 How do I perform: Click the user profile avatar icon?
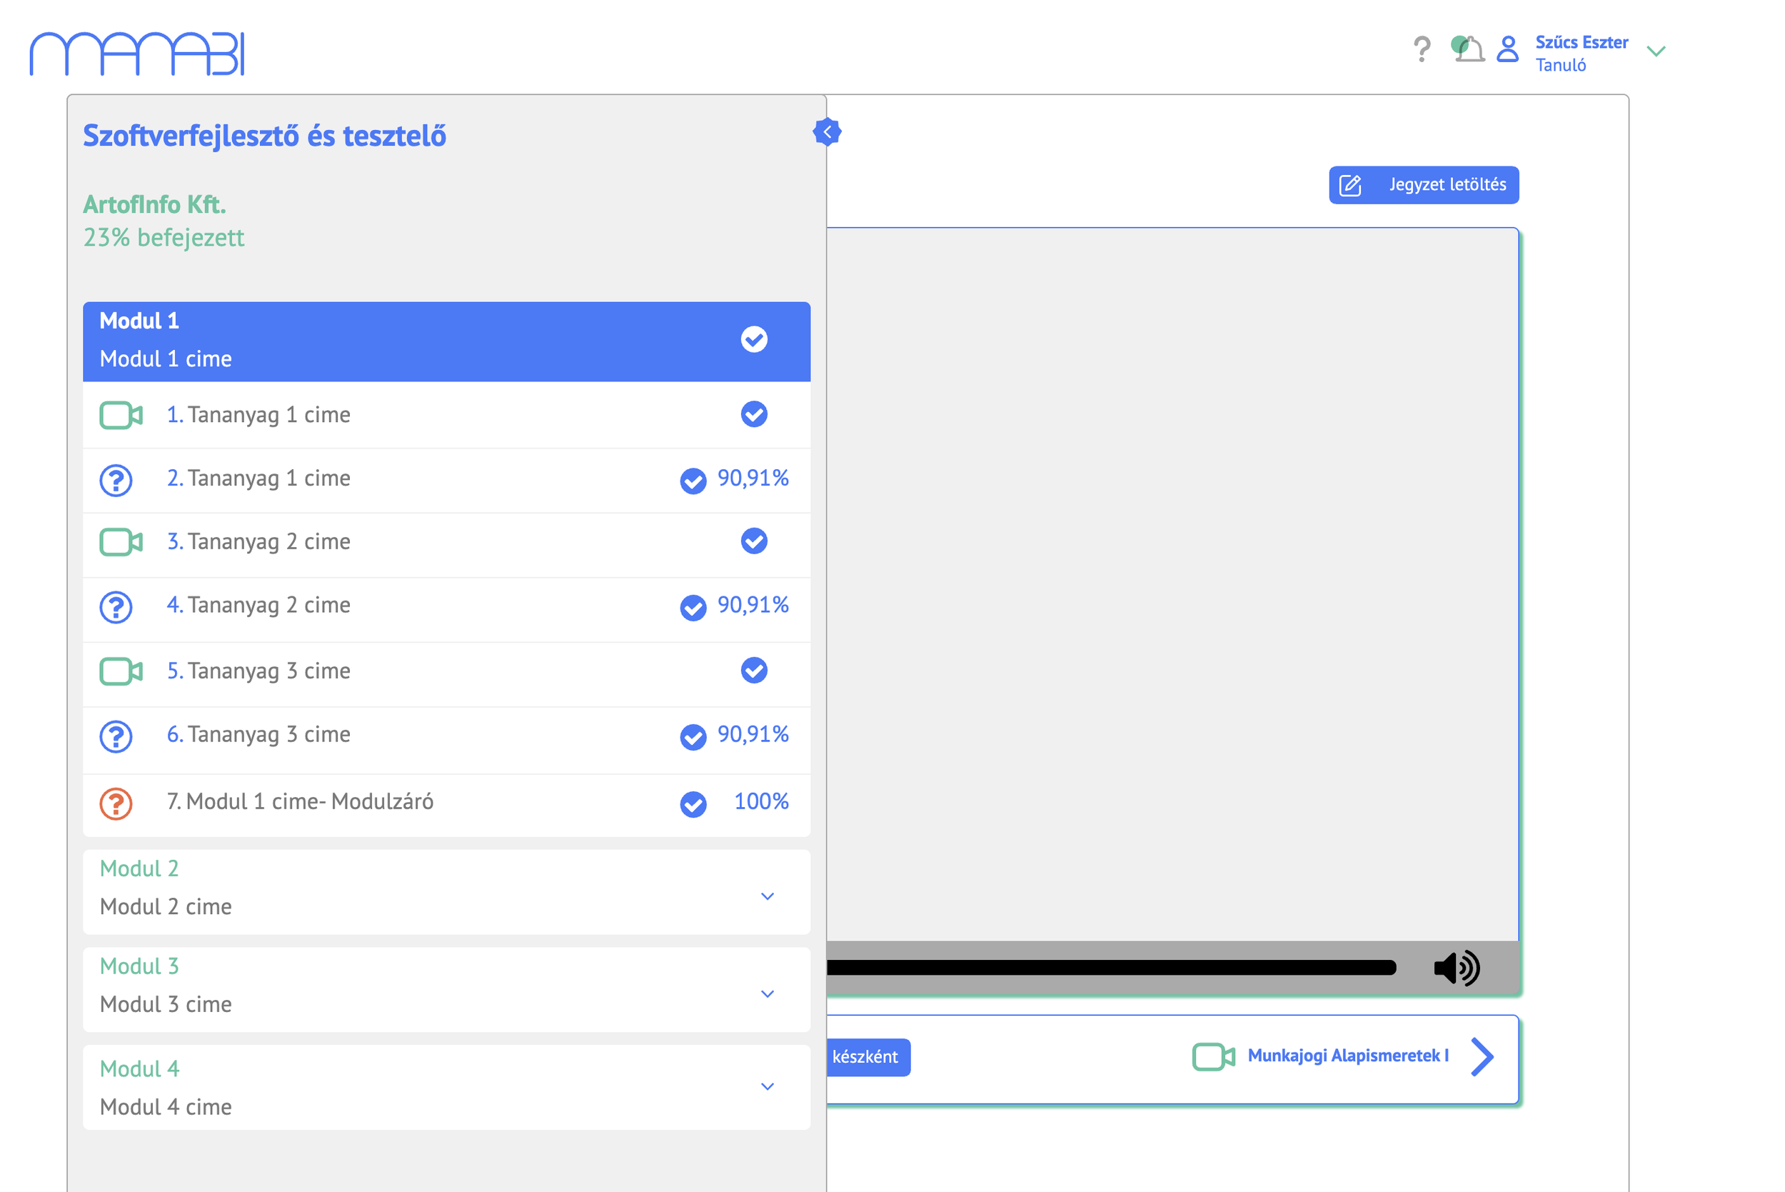1507,50
